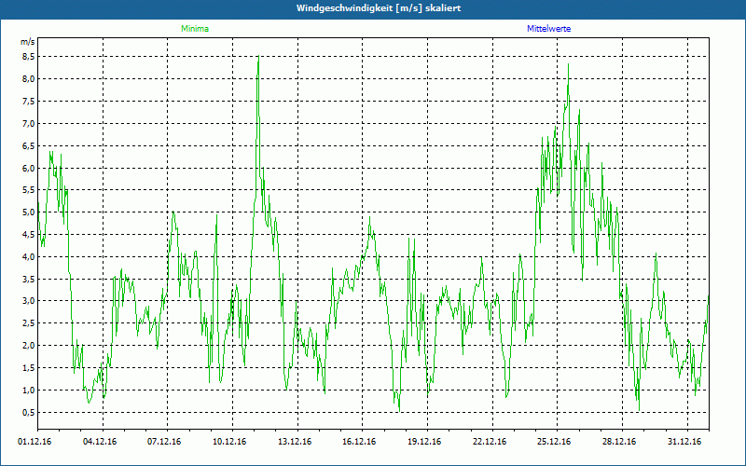Click the 2,5 y-axis value
Image resolution: width=746 pixels, height=466 pixels.
click(29, 323)
